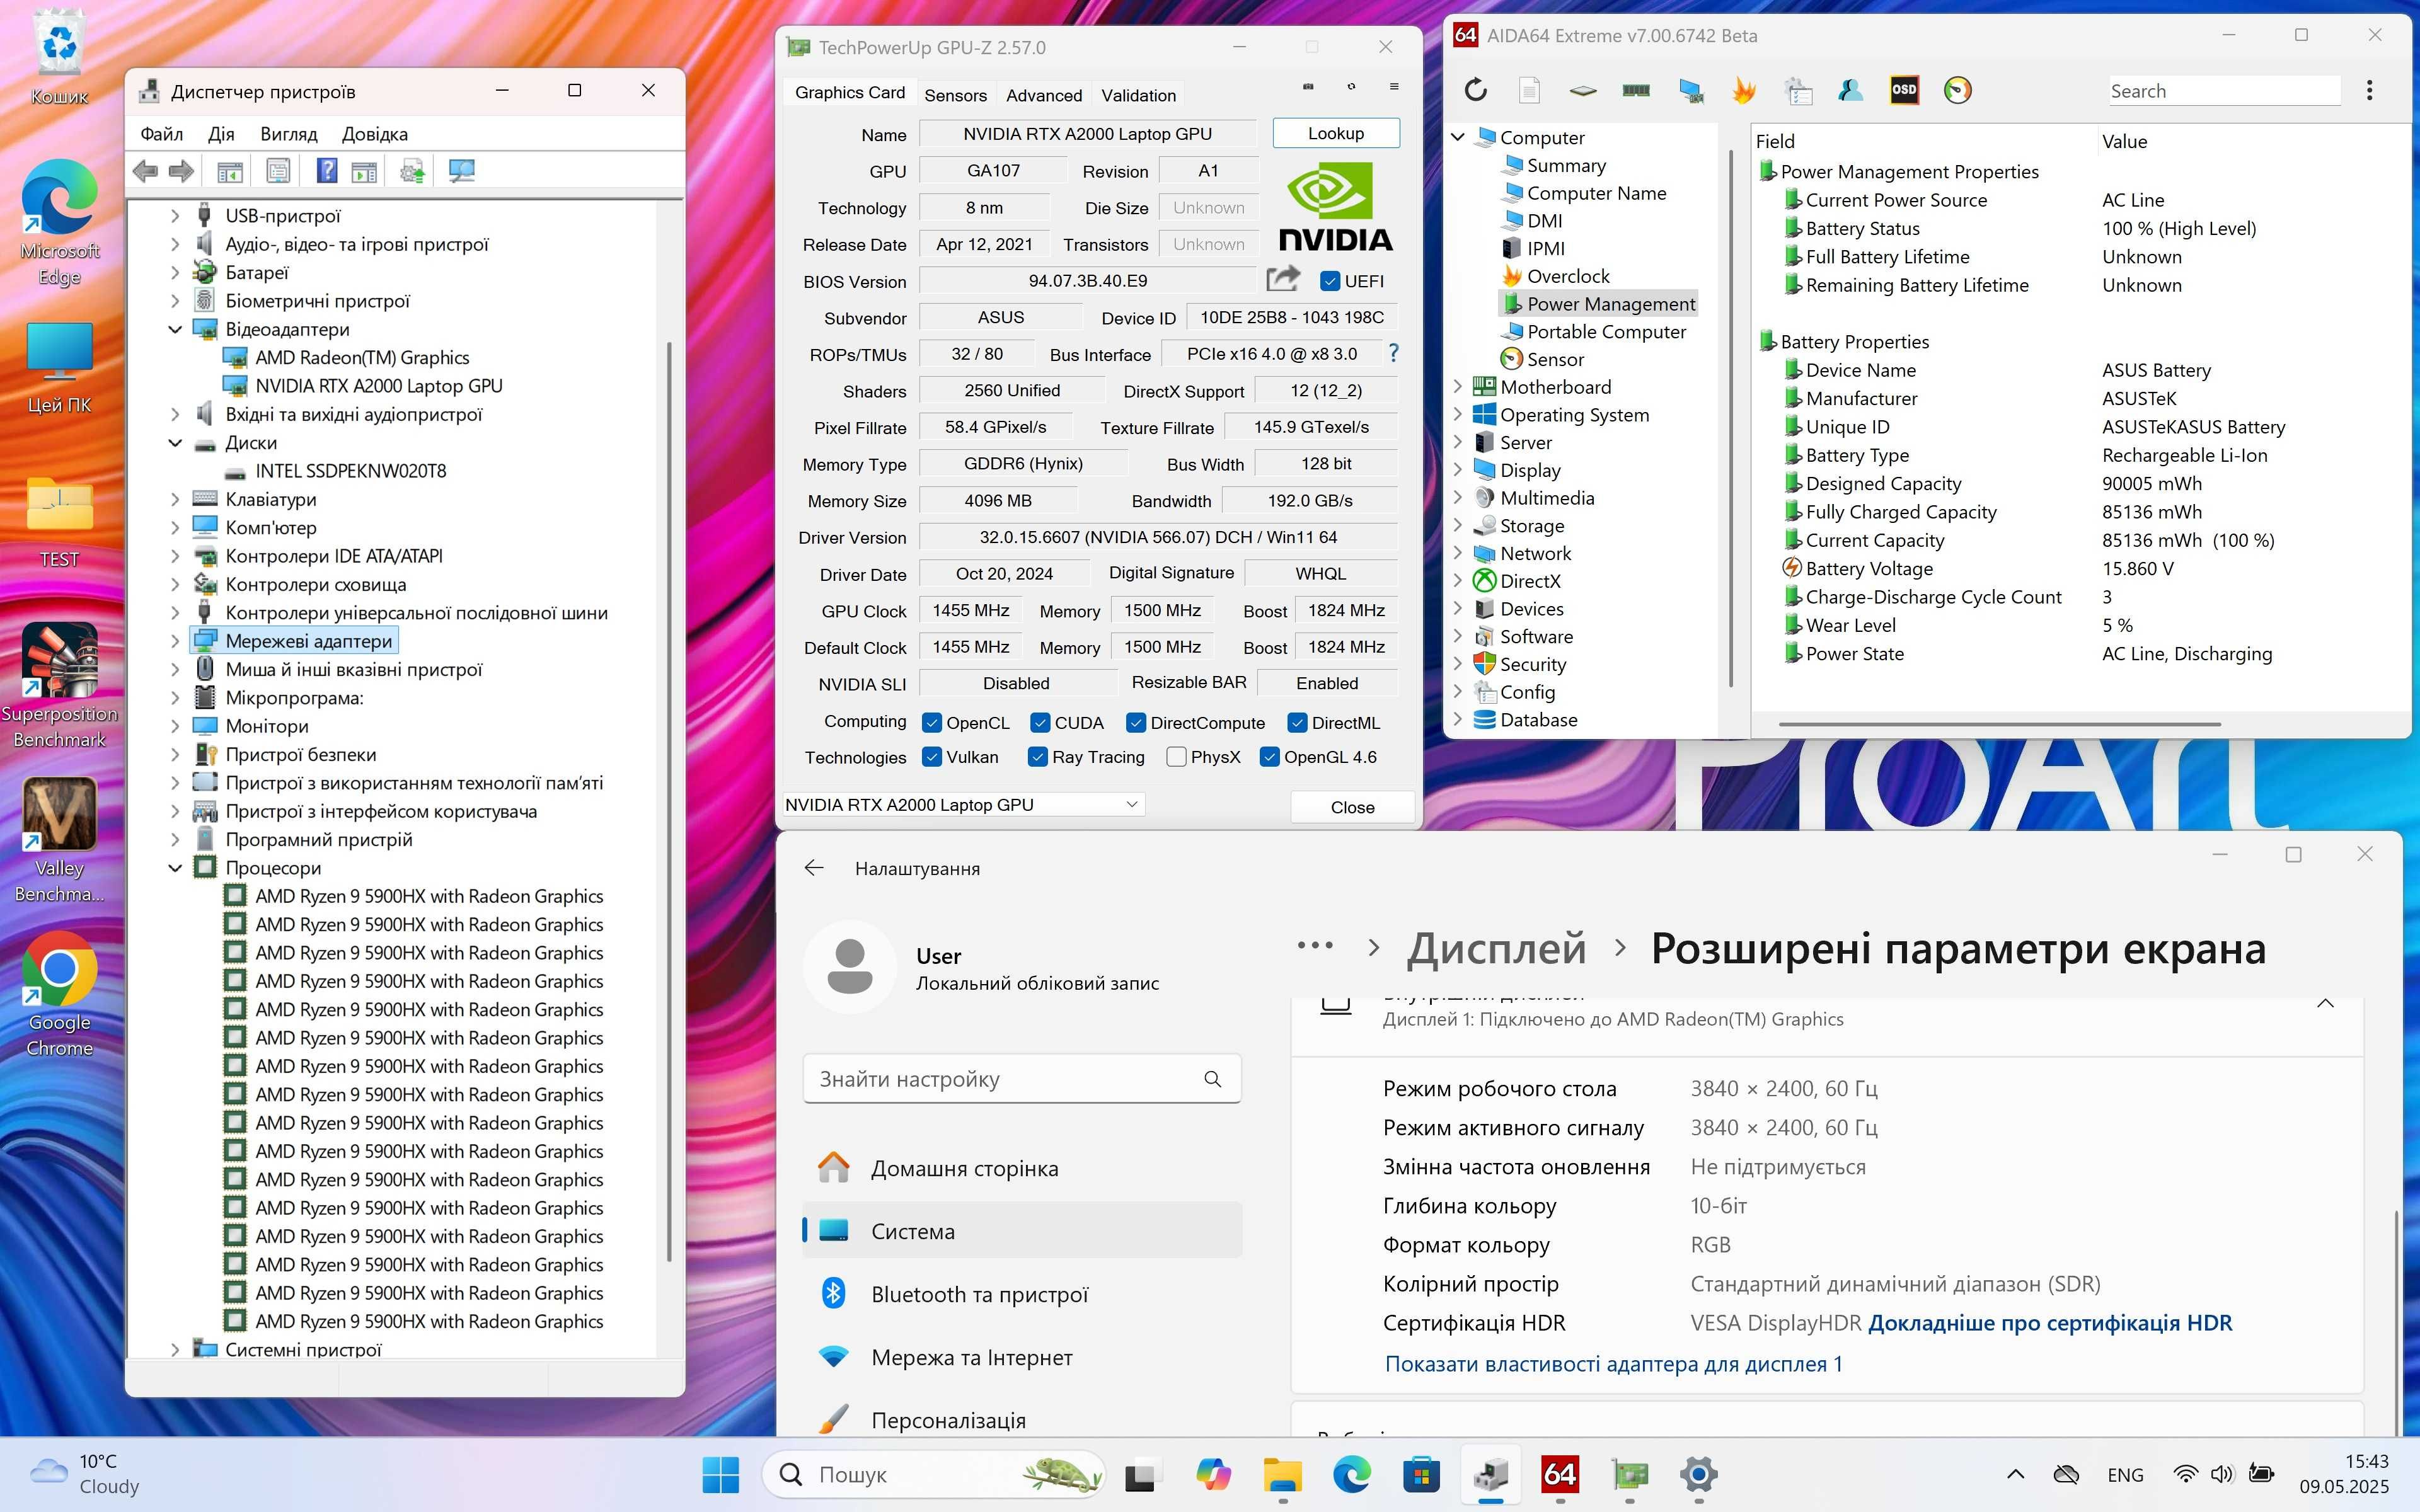
Task: Collapse the display info chevron in Settings
Action: tap(2325, 1003)
